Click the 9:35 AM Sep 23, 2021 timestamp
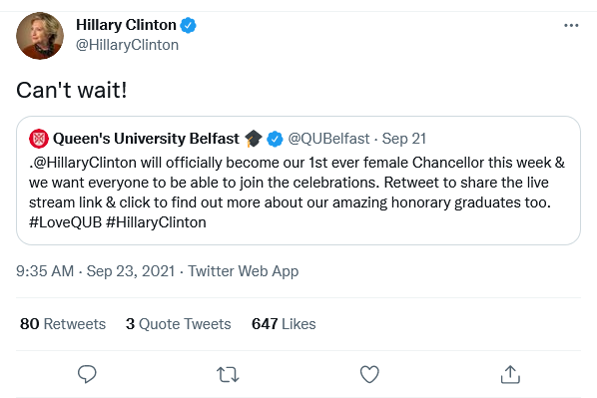Viewport: 597px width, 398px height. tap(96, 271)
